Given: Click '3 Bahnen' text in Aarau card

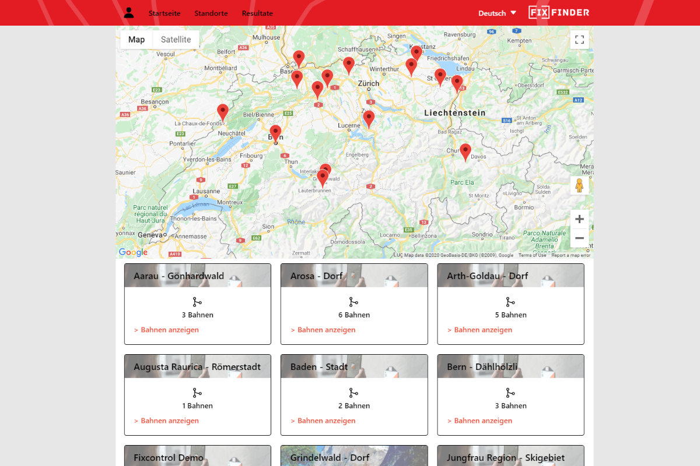Looking at the screenshot, I should coord(198,315).
